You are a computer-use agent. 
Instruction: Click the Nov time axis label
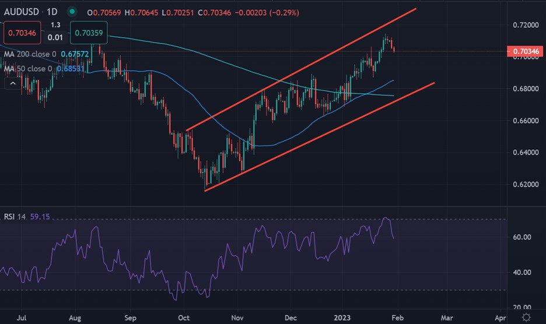tap(237, 318)
